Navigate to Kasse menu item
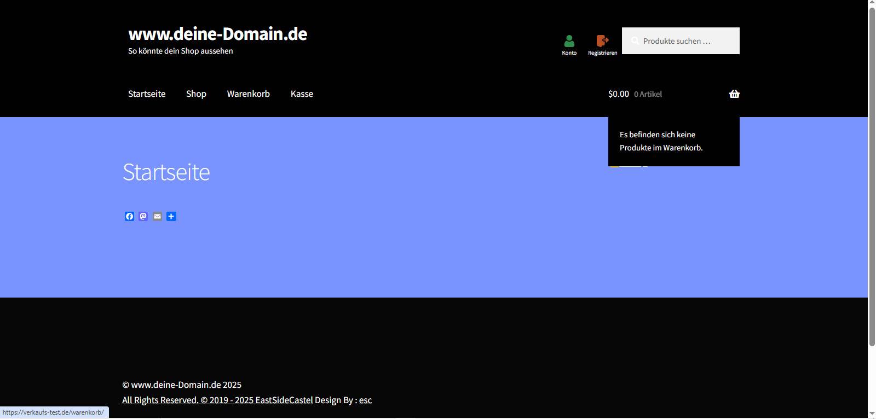 coord(302,94)
